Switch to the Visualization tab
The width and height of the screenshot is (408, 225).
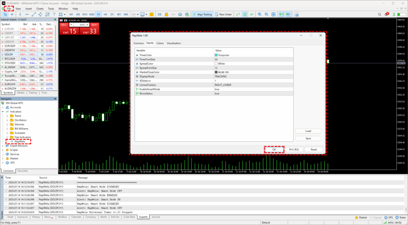(174, 43)
